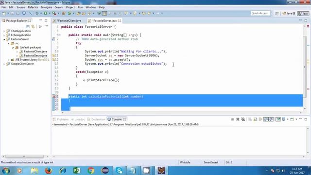Minimize the Package Explorer panel

pyautogui.click(x=41, y=20)
